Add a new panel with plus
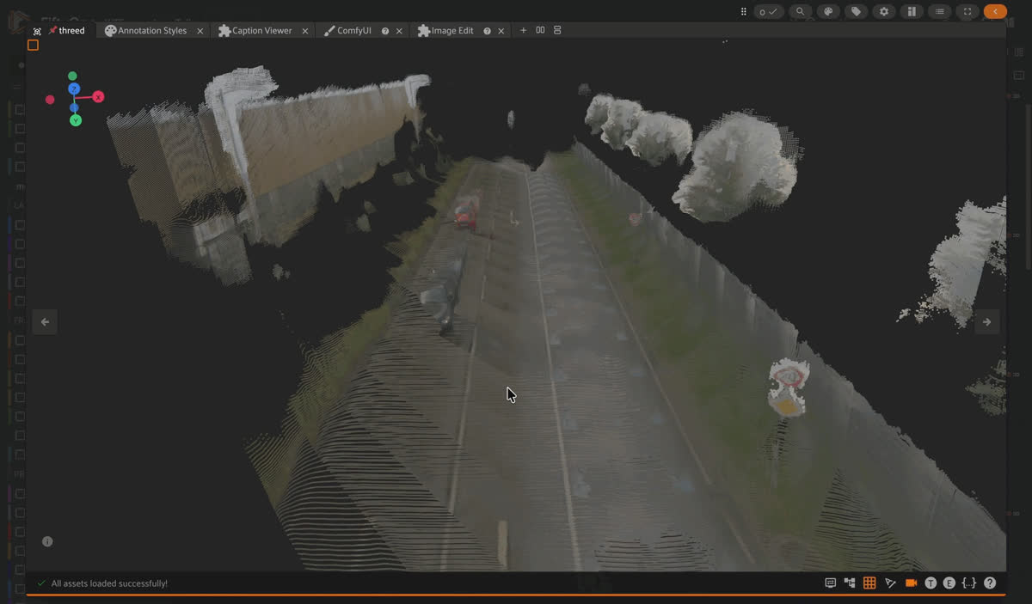 click(x=523, y=30)
